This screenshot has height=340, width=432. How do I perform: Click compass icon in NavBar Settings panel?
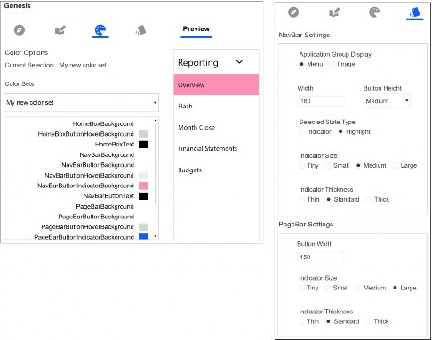click(293, 12)
